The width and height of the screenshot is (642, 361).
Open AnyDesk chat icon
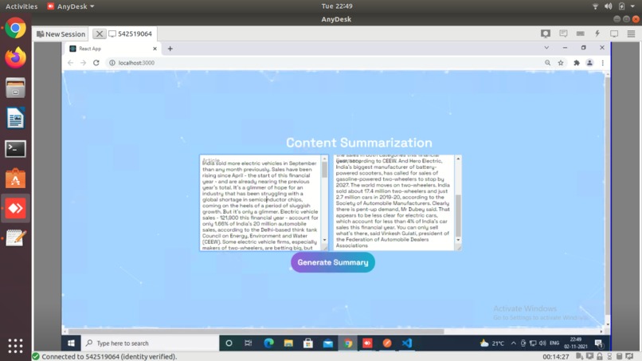click(x=563, y=33)
